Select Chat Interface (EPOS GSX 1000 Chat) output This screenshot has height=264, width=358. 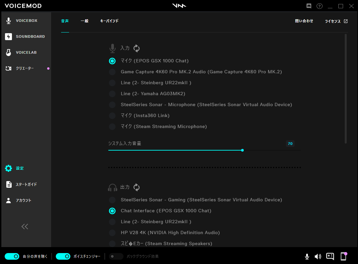[x=160, y=211]
